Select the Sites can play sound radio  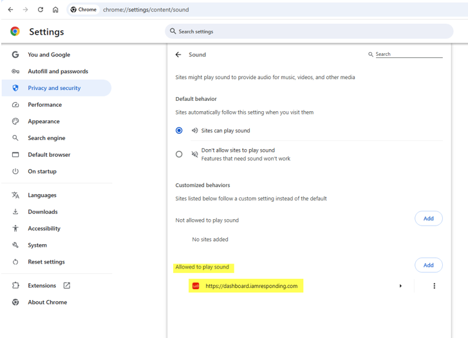[179, 130]
